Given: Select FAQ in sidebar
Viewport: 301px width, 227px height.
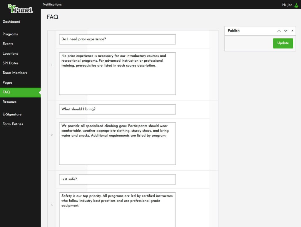Looking at the screenshot, I should coord(20,93).
